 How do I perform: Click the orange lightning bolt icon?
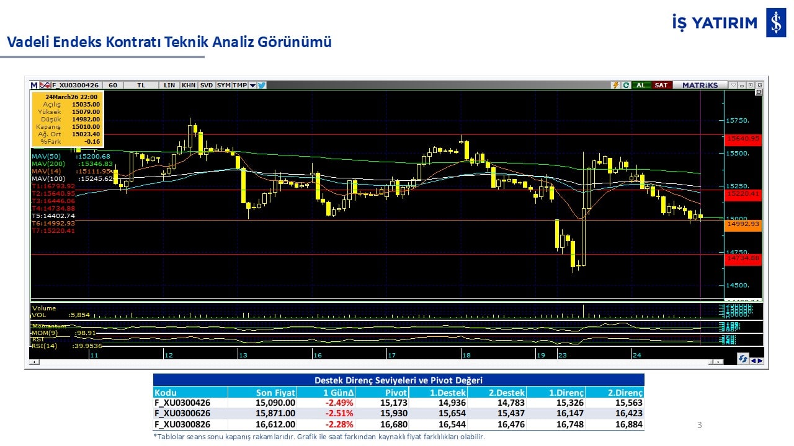(615, 85)
